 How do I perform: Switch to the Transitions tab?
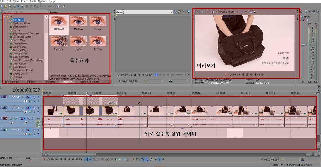[x=49, y=82]
